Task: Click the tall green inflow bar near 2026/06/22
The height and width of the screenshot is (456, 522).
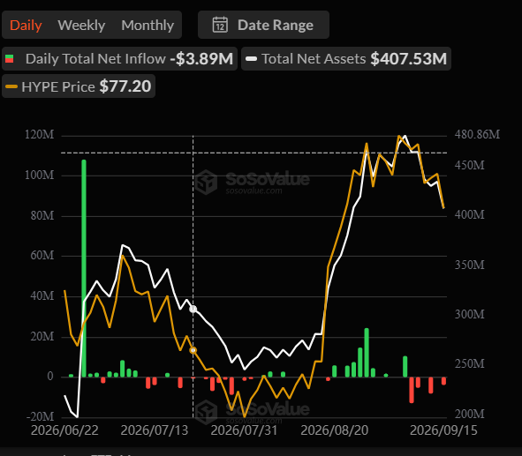Action: click(x=84, y=268)
